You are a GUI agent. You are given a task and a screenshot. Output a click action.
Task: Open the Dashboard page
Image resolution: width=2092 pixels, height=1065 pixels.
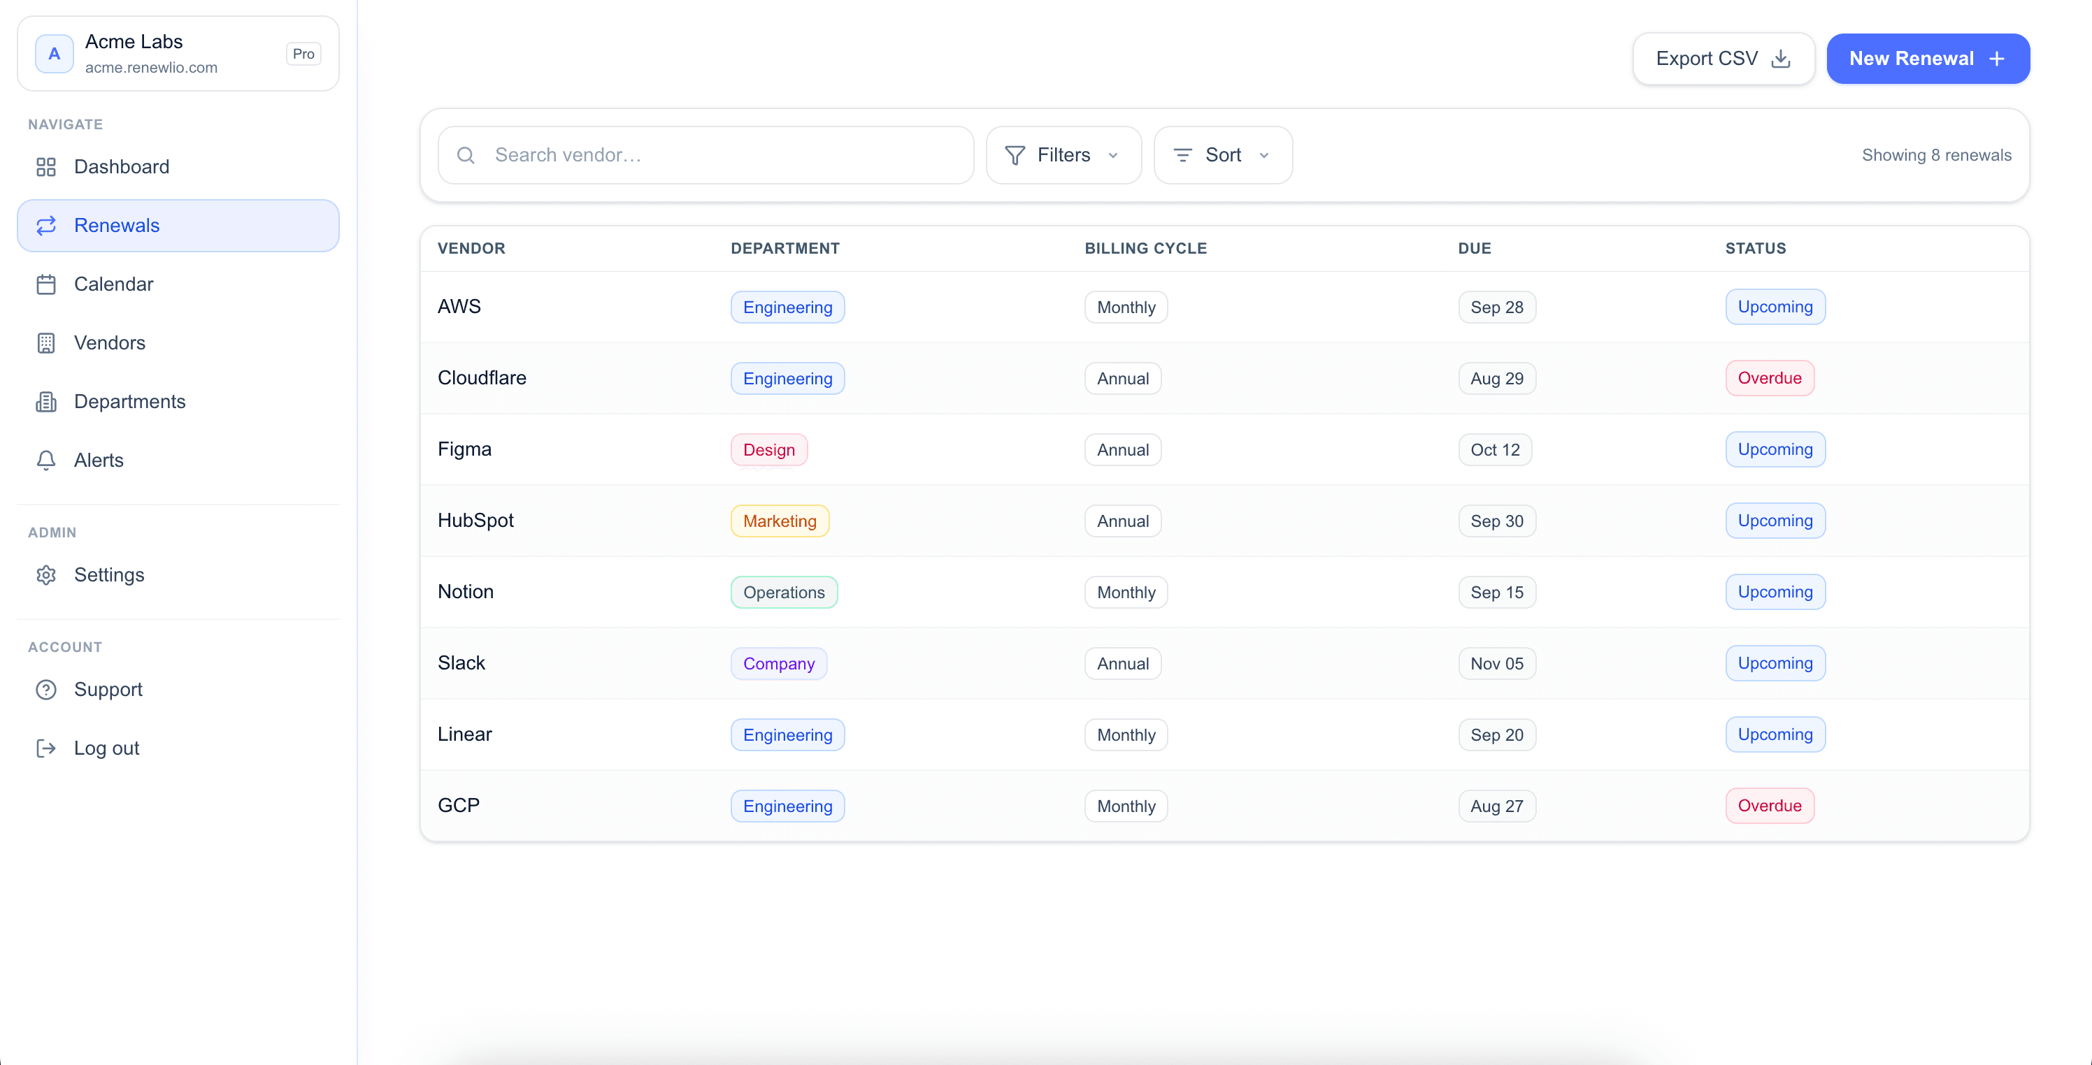(178, 167)
